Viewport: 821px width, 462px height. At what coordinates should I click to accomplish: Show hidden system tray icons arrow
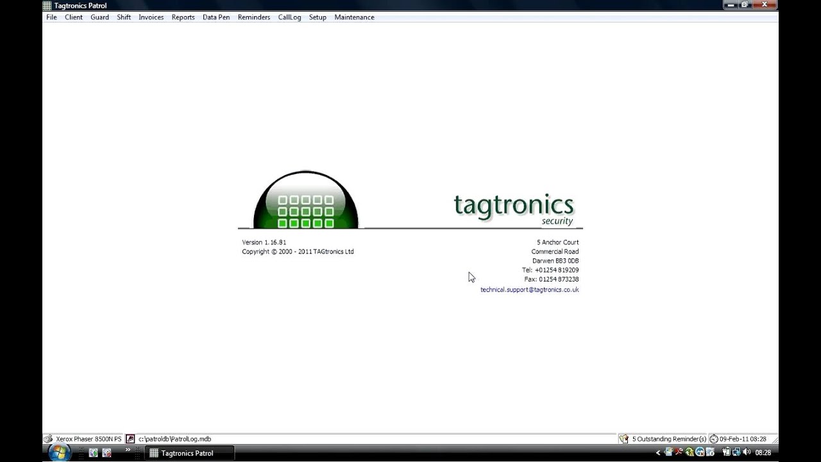[x=658, y=453]
